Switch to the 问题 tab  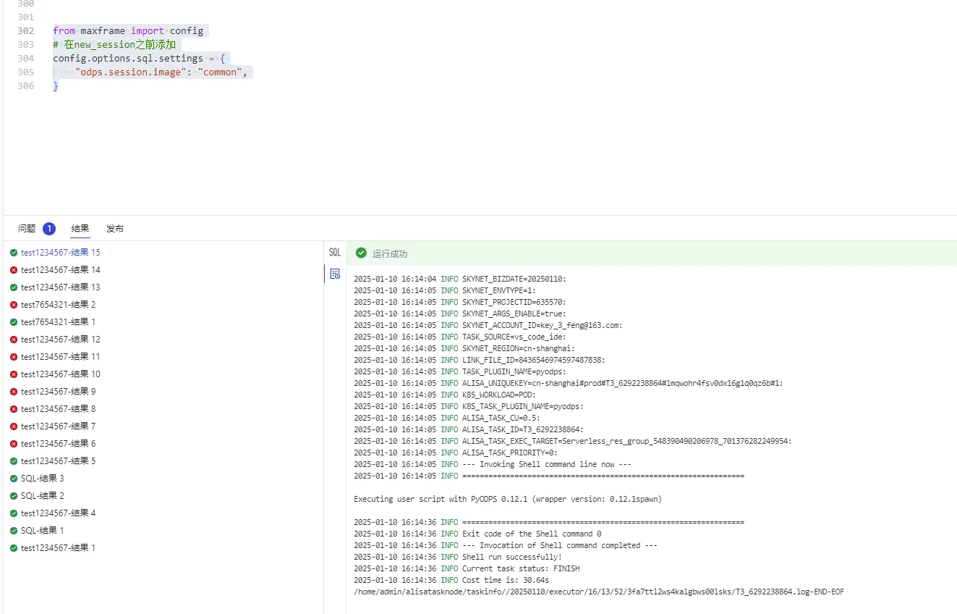pyautogui.click(x=27, y=229)
